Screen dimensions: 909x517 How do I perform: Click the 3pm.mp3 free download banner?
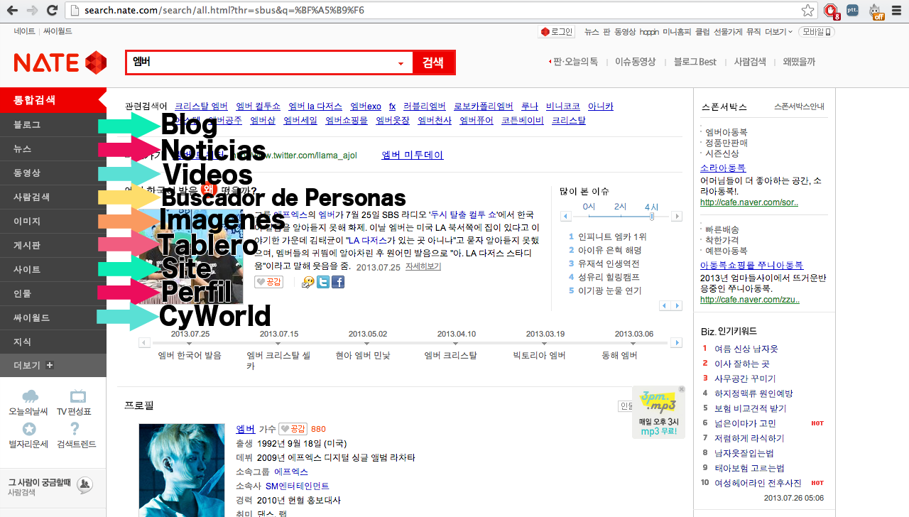tap(658, 413)
